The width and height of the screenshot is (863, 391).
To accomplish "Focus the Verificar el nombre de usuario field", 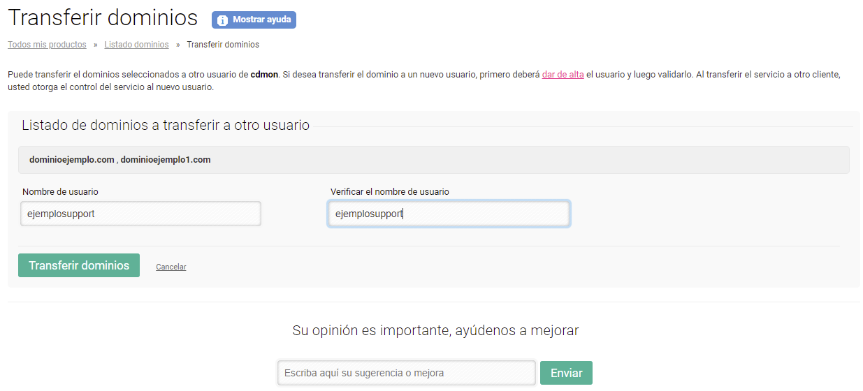I will pos(449,214).
